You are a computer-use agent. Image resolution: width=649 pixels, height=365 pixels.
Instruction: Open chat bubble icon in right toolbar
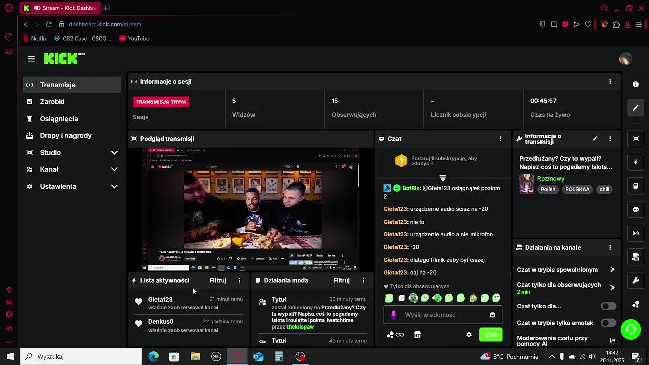[x=636, y=210]
